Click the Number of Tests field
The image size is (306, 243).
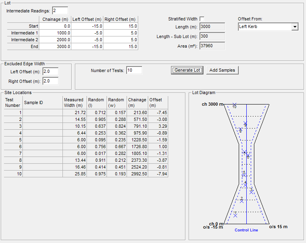coord(134,70)
